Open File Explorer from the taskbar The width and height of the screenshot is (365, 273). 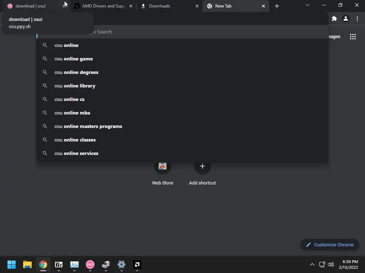pyautogui.click(x=27, y=264)
